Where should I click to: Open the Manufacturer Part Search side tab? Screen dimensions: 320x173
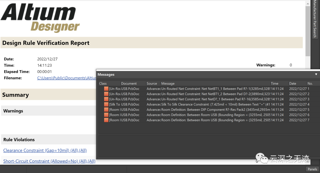[x=315, y=19]
